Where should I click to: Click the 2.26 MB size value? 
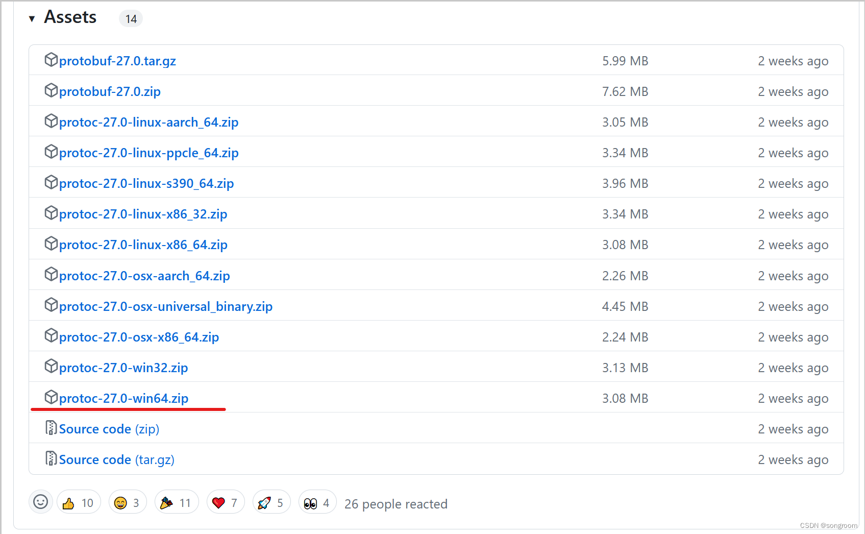625,276
